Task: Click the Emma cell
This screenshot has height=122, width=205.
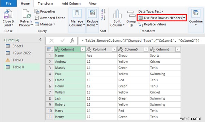Action: pos(70,80)
